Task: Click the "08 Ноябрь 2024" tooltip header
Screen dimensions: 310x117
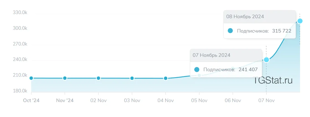Action: tap(245, 17)
